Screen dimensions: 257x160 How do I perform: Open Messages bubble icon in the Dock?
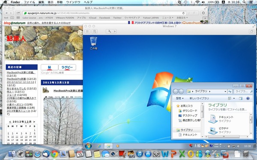[105, 154]
